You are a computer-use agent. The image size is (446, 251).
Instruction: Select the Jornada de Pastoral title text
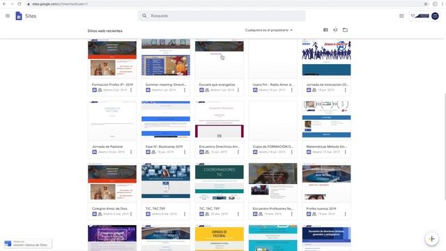pyautogui.click(x=107, y=146)
